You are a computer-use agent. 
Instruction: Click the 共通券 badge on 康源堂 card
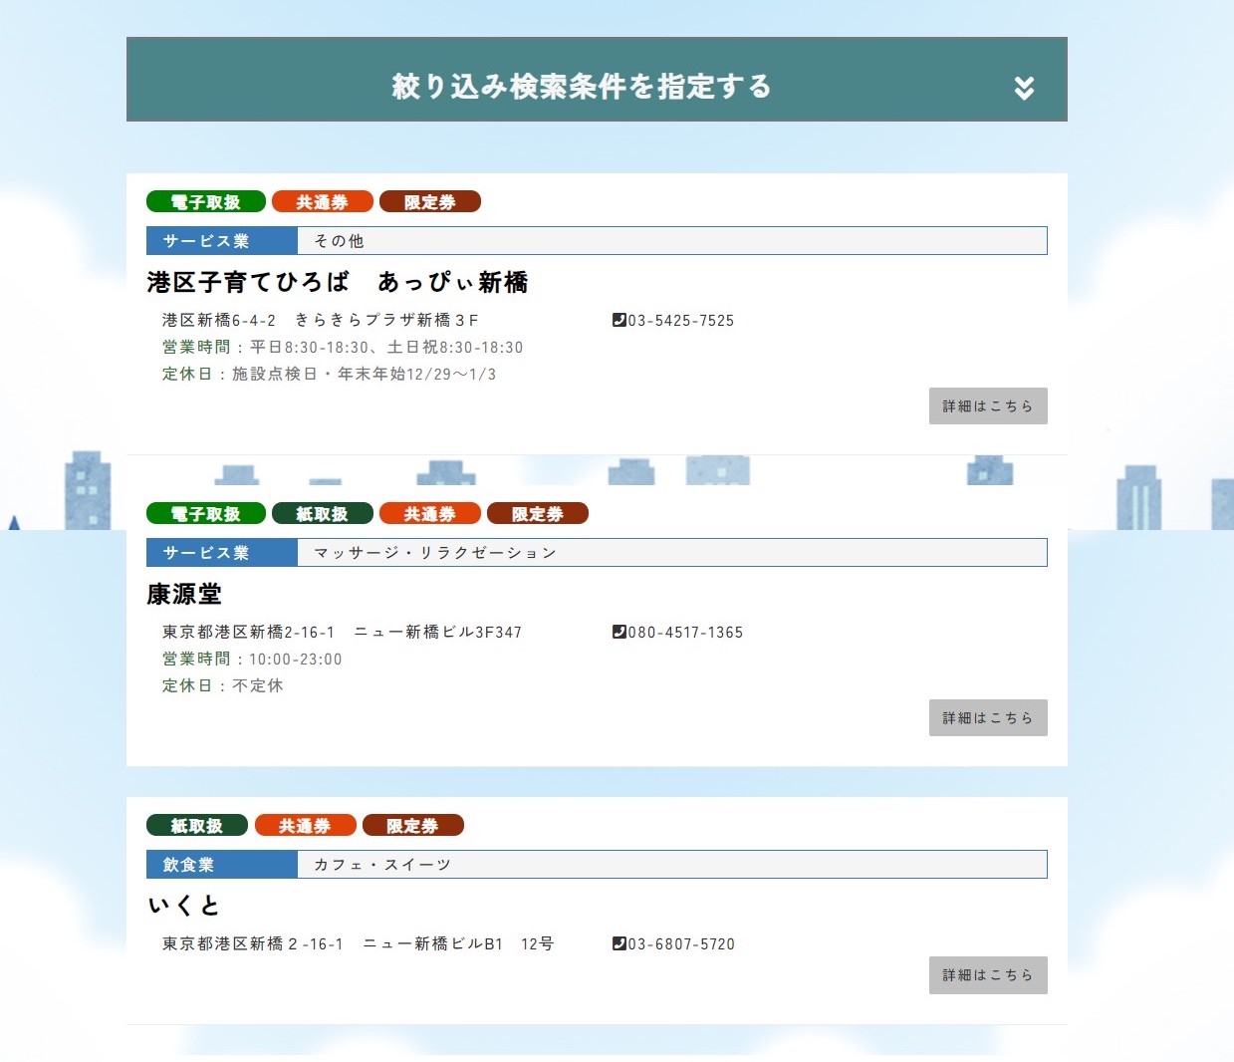point(430,514)
